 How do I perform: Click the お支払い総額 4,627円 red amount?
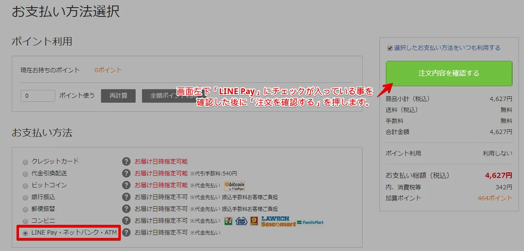pyautogui.click(x=498, y=175)
